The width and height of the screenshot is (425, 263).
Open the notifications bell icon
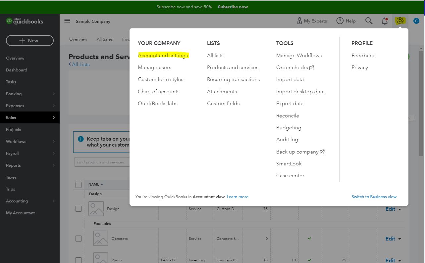[x=385, y=21]
